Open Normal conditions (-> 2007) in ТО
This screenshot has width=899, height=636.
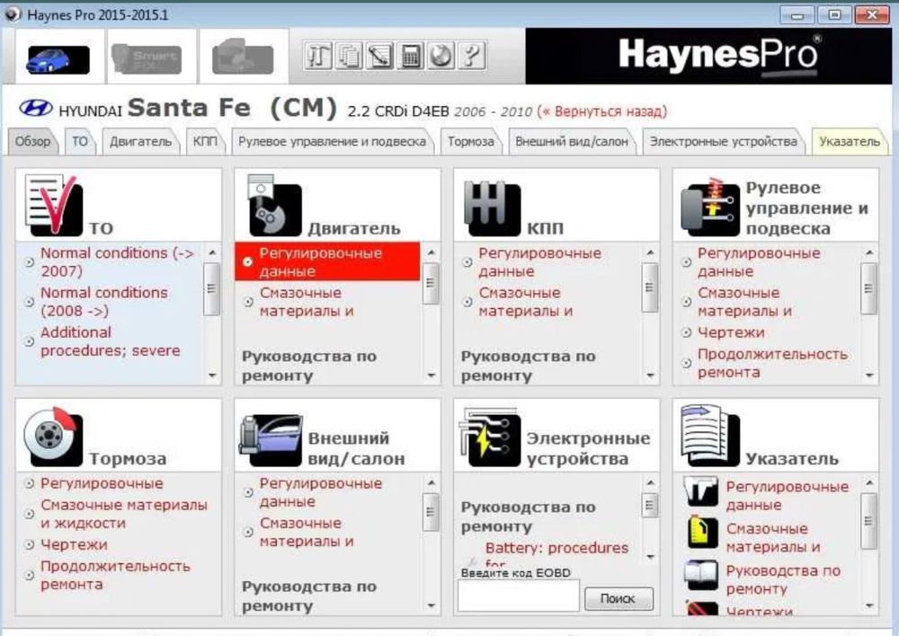tap(117, 261)
